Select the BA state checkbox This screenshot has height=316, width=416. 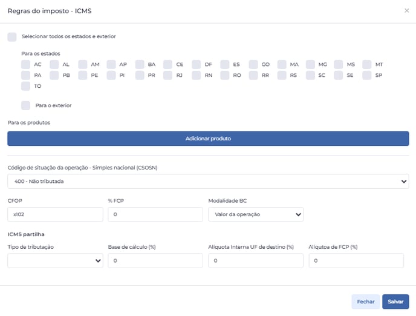click(140, 65)
